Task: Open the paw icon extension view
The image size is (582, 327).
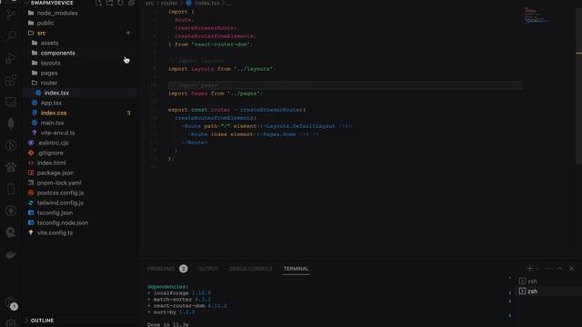Action: click(11, 167)
